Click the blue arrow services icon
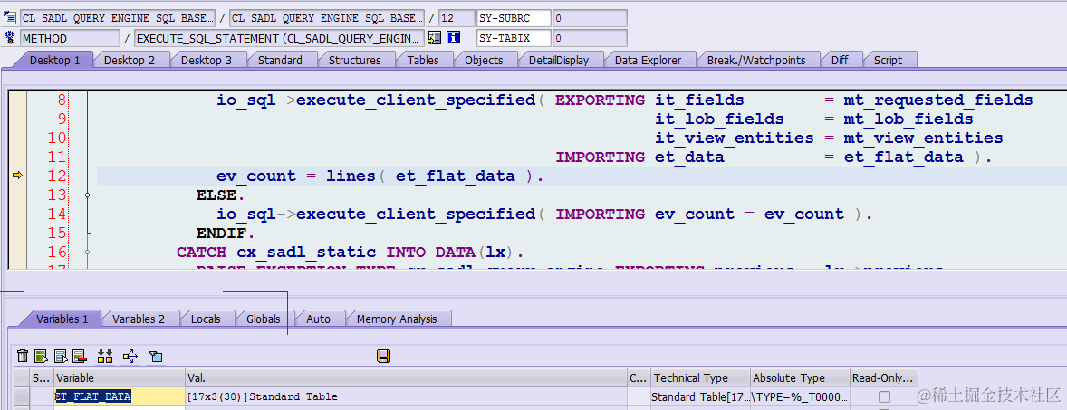 coord(130,356)
